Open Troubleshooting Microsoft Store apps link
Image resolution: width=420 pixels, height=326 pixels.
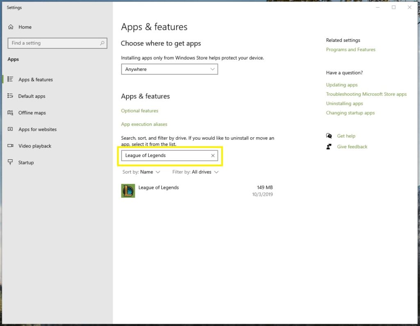(366, 94)
